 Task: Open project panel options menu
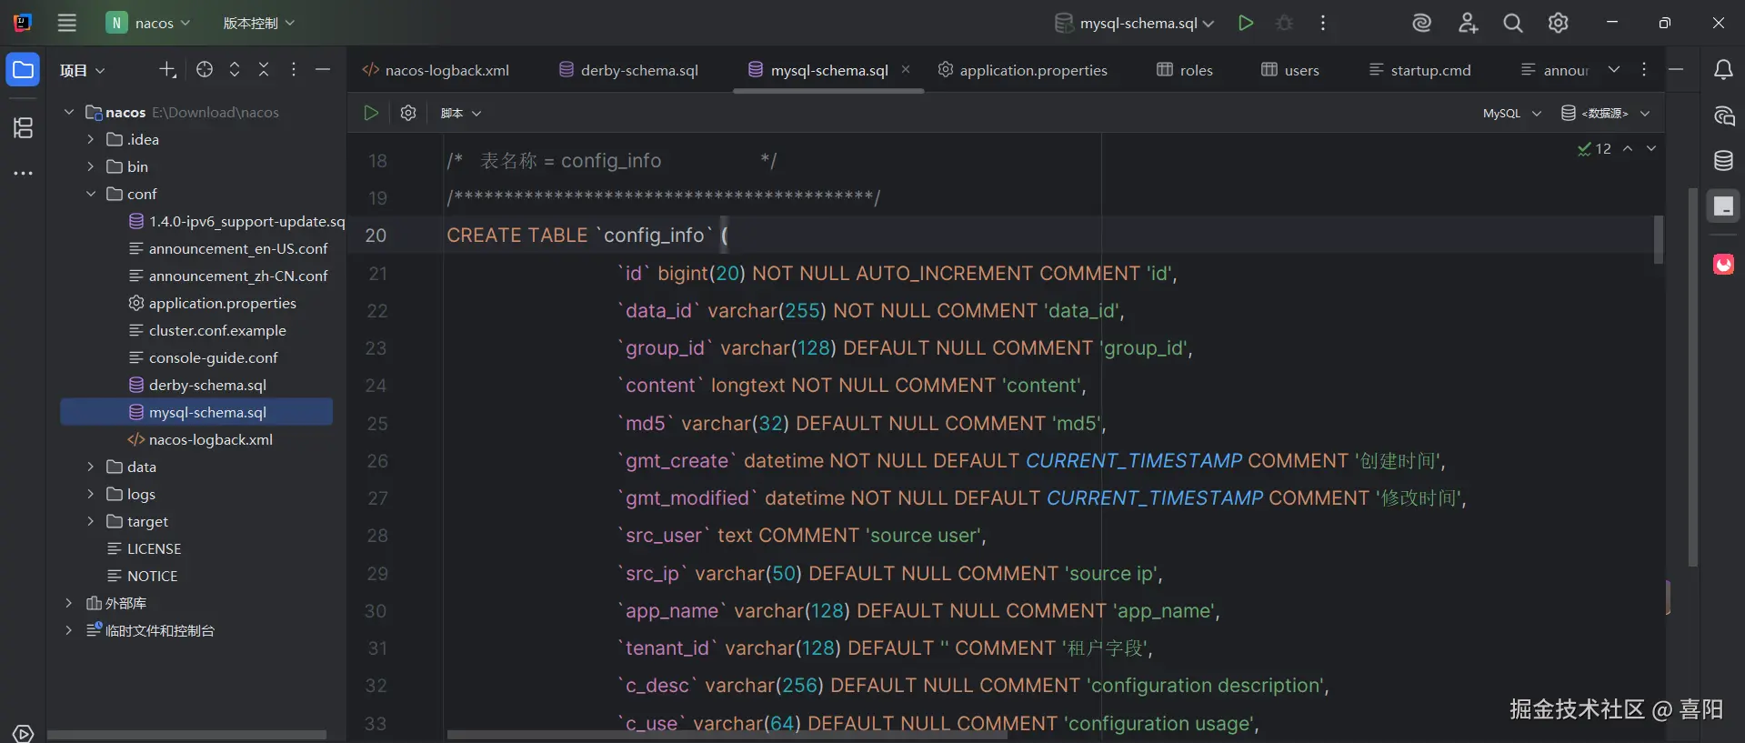(293, 69)
